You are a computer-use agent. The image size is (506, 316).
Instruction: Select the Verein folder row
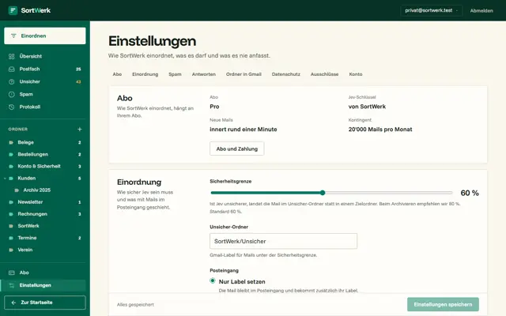pyautogui.click(x=45, y=250)
